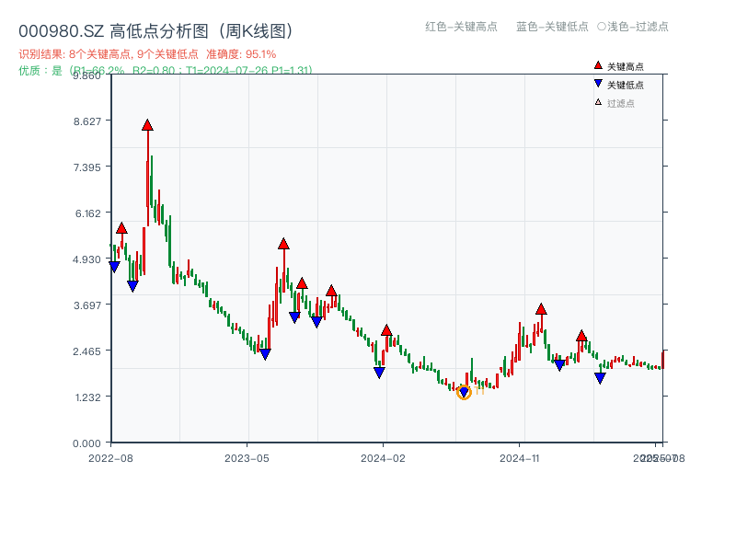The height and width of the screenshot is (552, 736).
Task: Click 红色-关键高点 label in top legend
Action: pyautogui.click(x=460, y=27)
